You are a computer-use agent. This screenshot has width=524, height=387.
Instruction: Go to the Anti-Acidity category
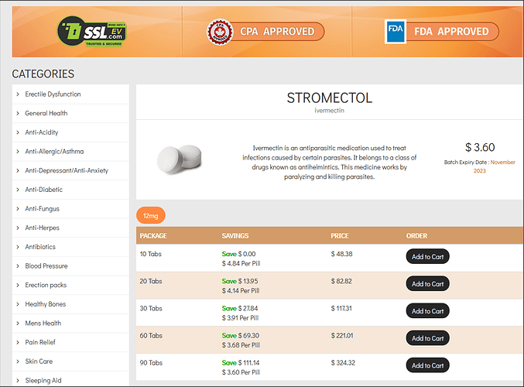(x=42, y=132)
